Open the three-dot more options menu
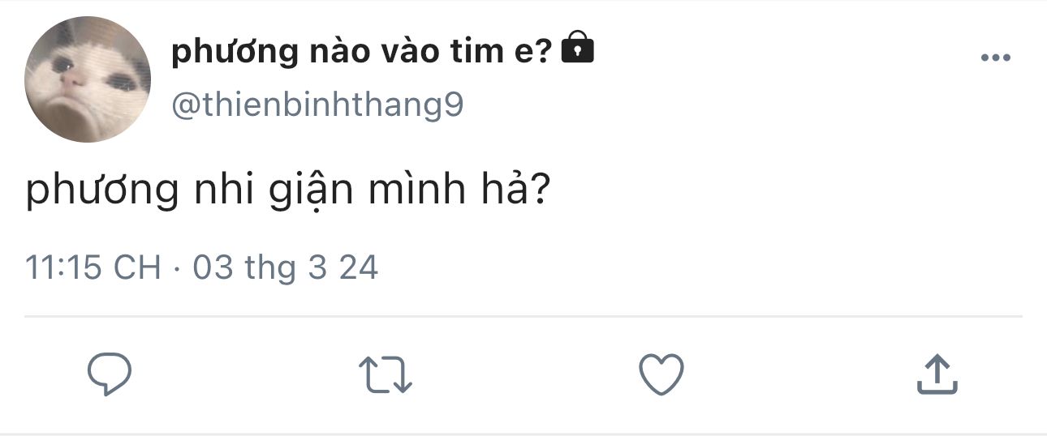The width and height of the screenshot is (1047, 436). [x=996, y=58]
